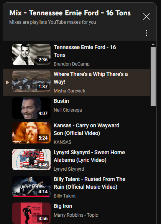Screen dimensions: 161x224
Task: Click the playlist scrollbar thumb
Action: pyautogui.click(x=153, y=77)
